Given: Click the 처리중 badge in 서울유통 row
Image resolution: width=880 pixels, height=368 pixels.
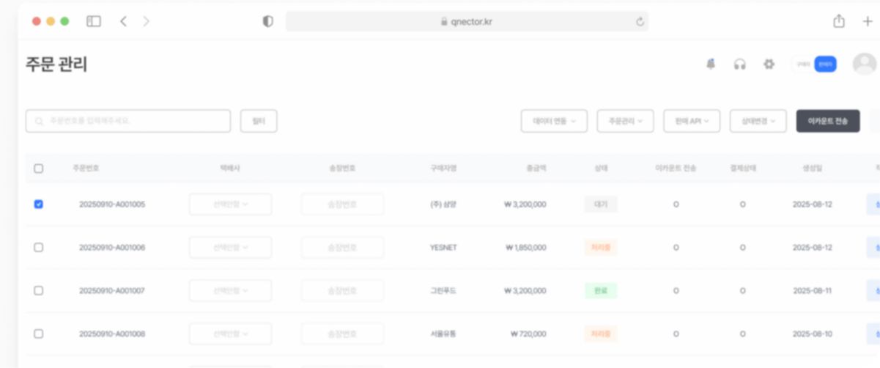Looking at the screenshot, I should pyautogui.click(x=601, y=334).
